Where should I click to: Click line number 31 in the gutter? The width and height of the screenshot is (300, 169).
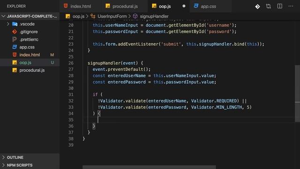tap(71, 94)
